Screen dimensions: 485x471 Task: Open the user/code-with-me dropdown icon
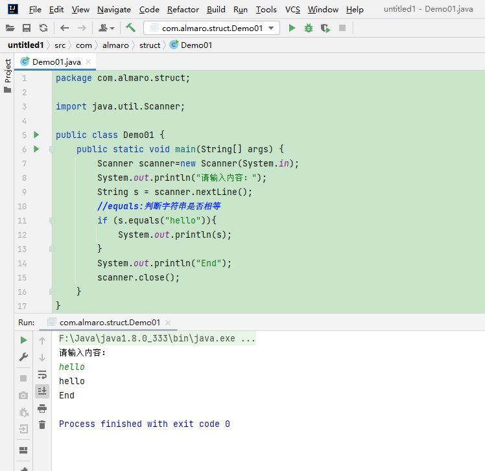pyautogui.click(x=106, y=28)
